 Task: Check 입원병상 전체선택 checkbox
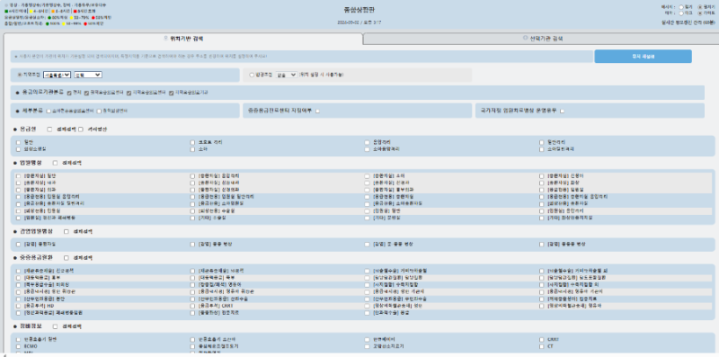coord(55,163)
